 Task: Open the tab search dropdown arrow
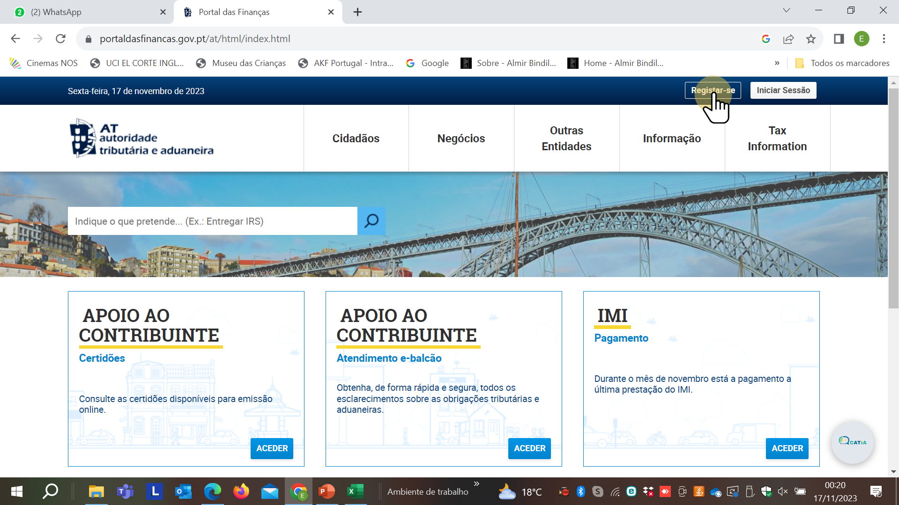[x=786, y=10]
